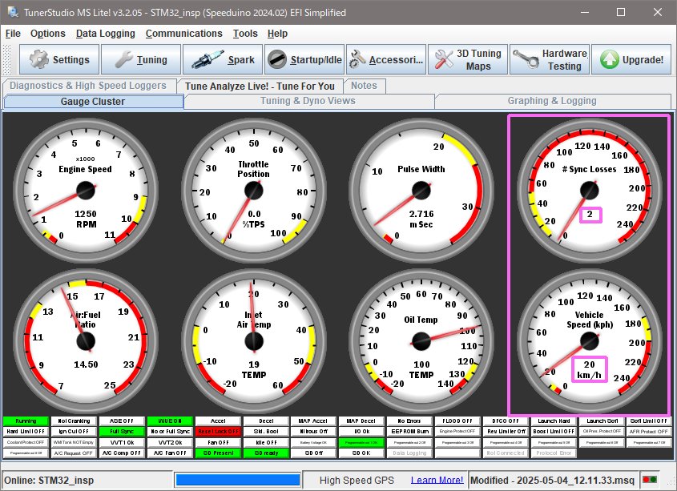Click the Hard Limit OFF indicator
677x491 pixels.
pos(26,432)
